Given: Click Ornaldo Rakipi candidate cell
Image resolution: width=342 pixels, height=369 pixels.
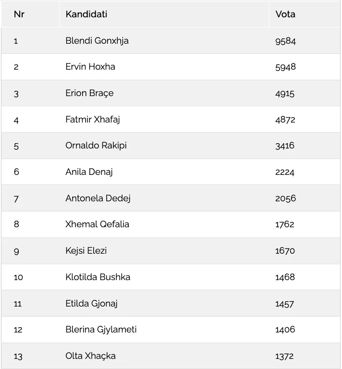Looking at the screenshot, I should [x=96, y=146].
